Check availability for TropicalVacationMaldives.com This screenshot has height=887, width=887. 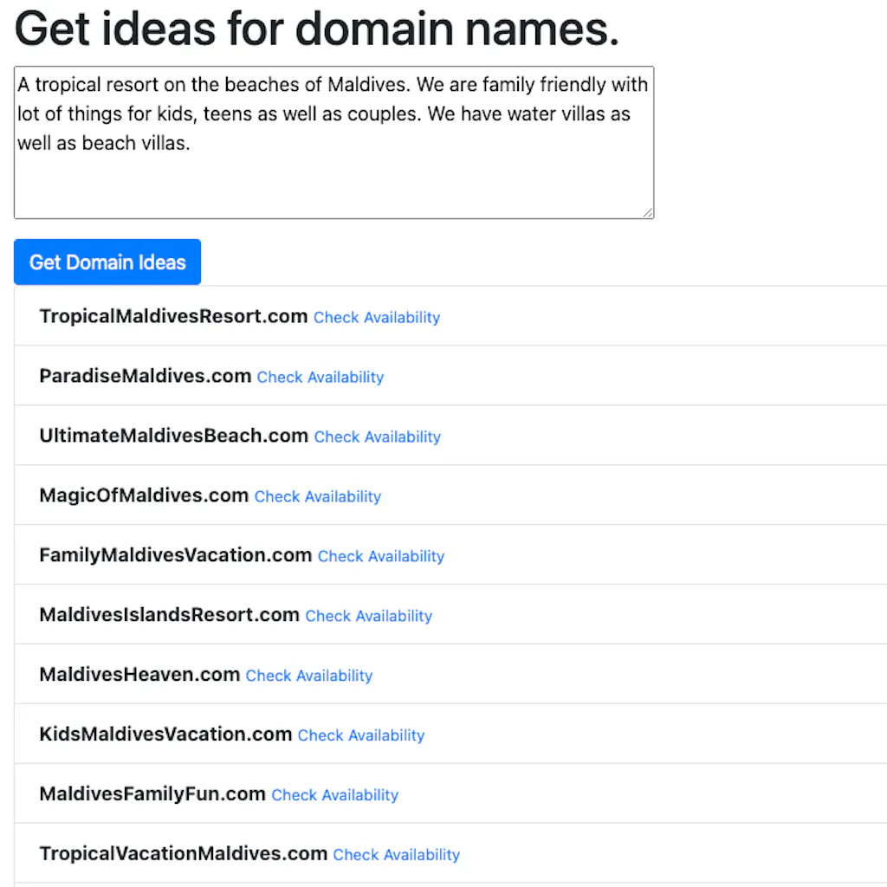[x=396, y=855]
